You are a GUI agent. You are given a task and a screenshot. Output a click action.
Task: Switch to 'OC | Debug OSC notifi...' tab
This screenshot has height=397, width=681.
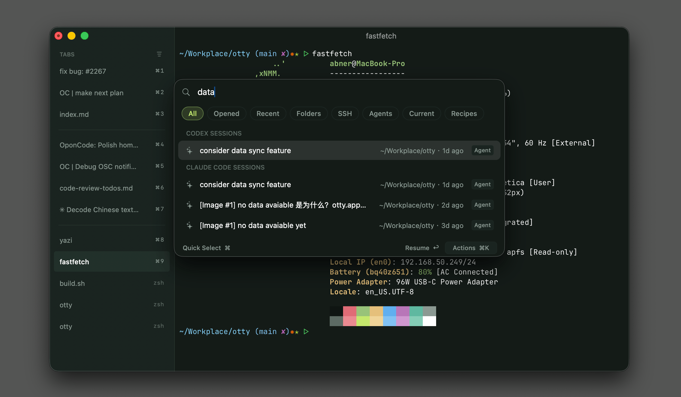click(x=112, y=166)
